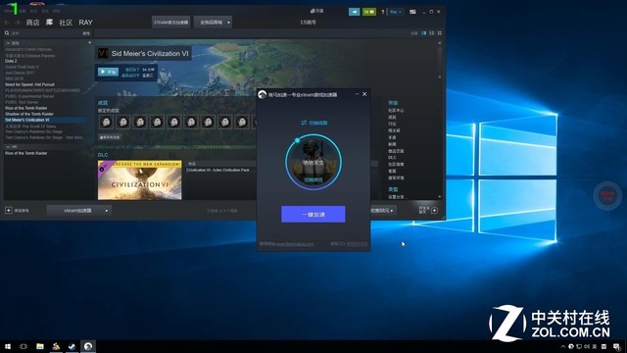Click the Task View taskbar icon
The height and width of the screenshot is (353, 627).
[24, 346]
